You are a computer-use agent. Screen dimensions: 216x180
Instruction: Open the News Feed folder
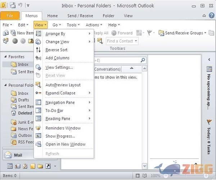(x=22, y=129)
